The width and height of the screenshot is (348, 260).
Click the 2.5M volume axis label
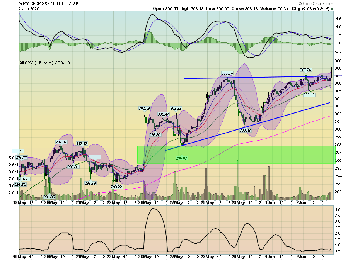click(14, 193)
